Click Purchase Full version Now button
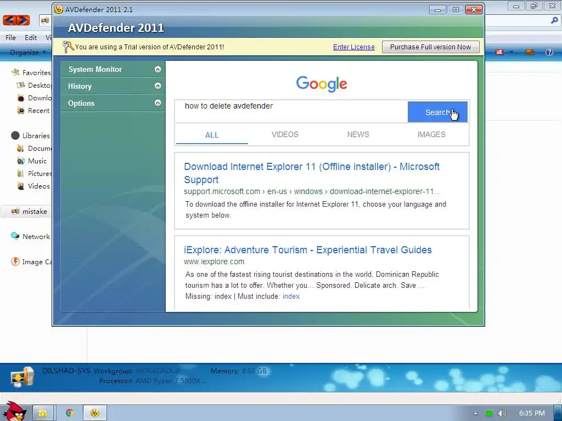 430,47
